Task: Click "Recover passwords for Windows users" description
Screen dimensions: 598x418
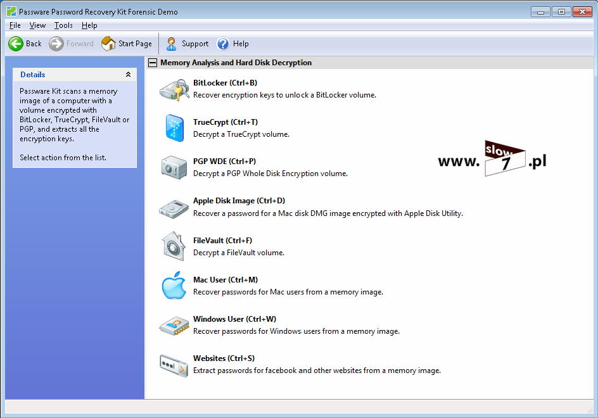Action: [x=296, y=331]
